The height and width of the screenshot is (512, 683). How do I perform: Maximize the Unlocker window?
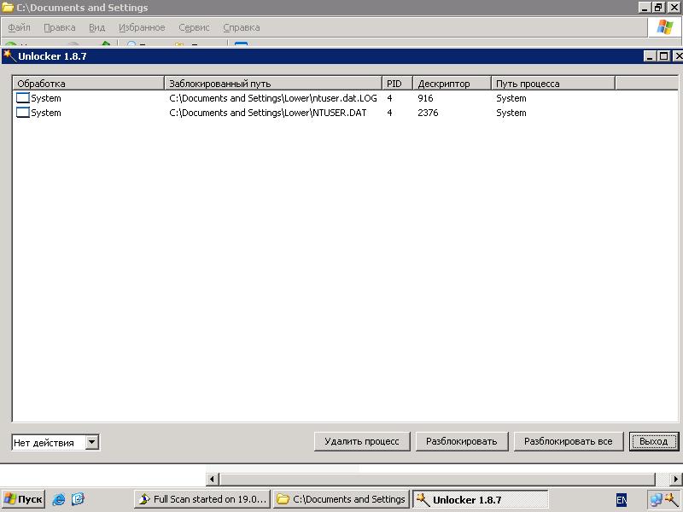click(663, 55)
